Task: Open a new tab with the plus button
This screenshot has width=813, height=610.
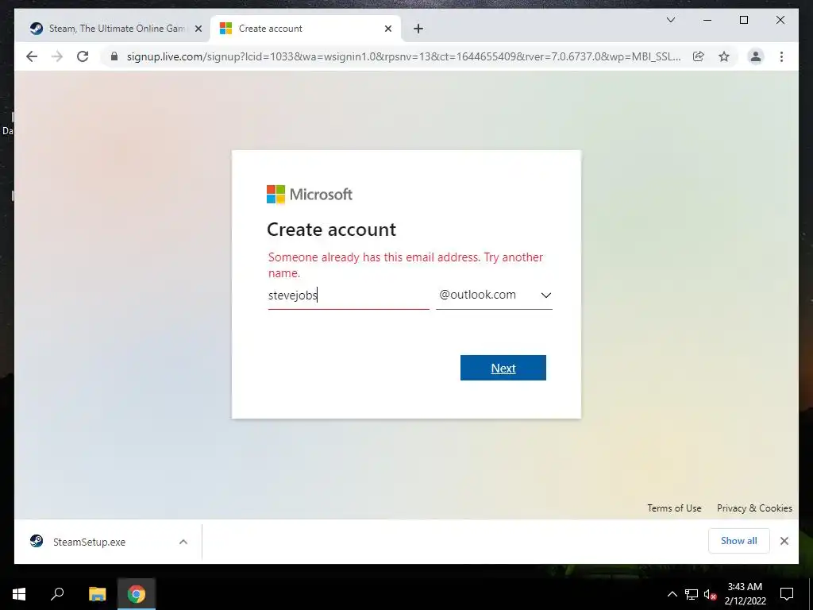Action: 418,29
